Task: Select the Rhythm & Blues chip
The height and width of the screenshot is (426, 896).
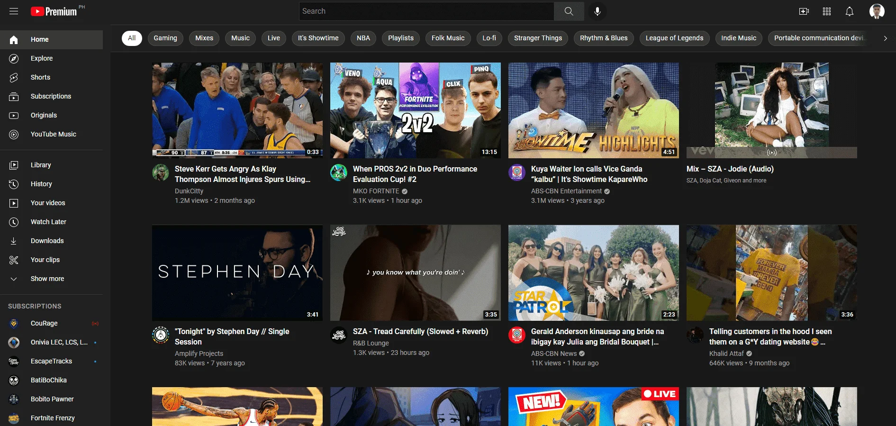Action: tap(604, 38)
